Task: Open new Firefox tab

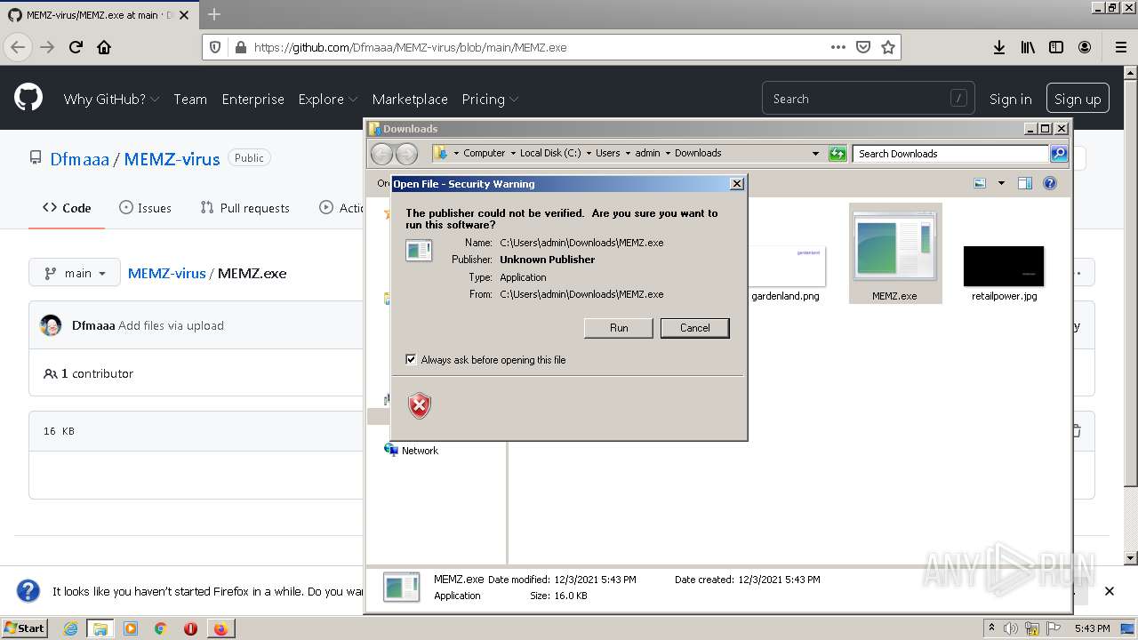Action: coord(213,14)
